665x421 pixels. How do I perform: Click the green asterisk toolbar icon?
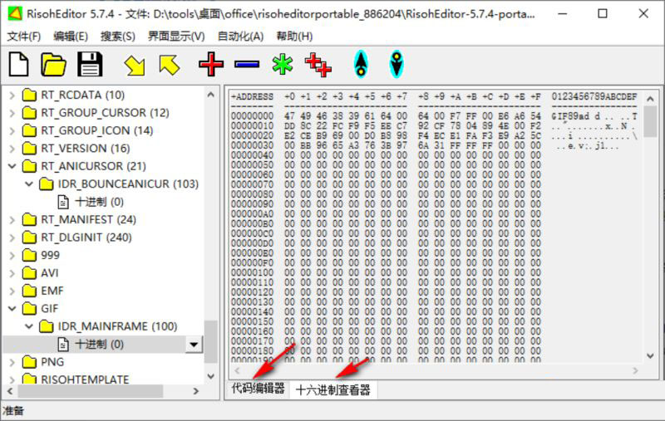pos(283,65)
